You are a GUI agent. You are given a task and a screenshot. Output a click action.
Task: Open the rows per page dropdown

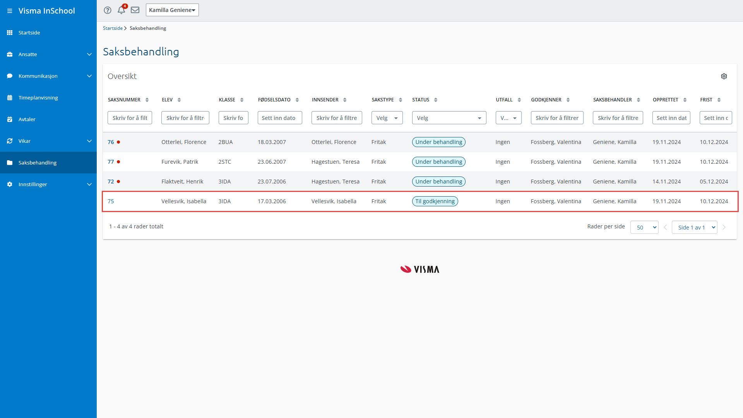(x=644, y=228)
